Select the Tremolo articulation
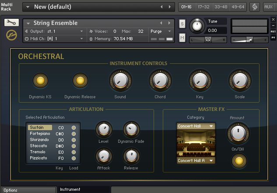Viewport: 277px width, 193px height. click(x=38, y=152)
